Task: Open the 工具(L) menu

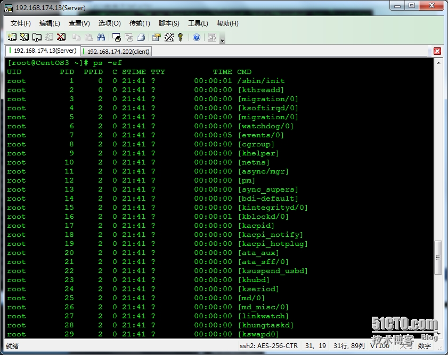Action: pyautogui.click(x=198, y=23)
